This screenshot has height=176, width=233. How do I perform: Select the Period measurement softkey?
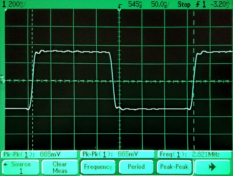tap(136, 167)
